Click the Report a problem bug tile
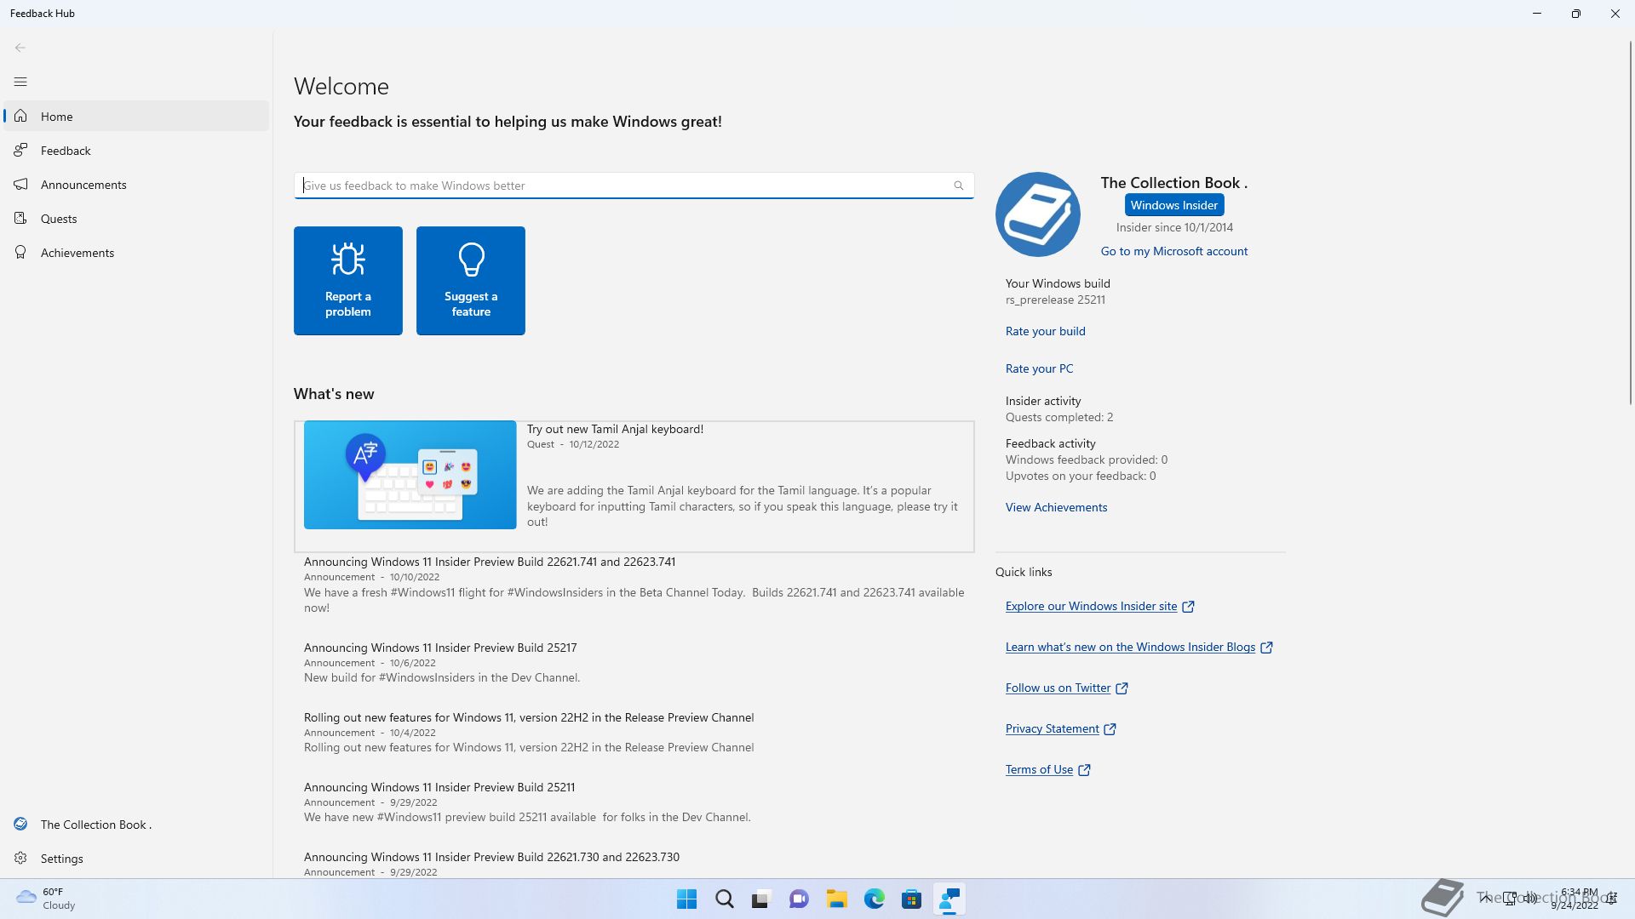 tap(348, 281)
